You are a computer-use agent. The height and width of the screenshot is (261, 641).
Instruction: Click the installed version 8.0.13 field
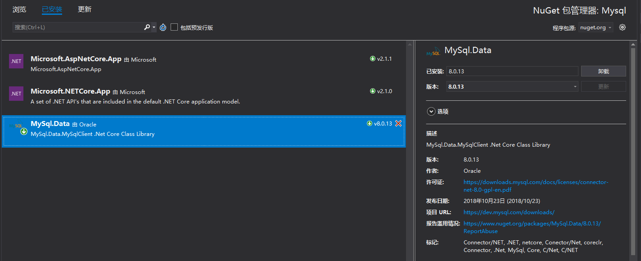coord(512,71)
